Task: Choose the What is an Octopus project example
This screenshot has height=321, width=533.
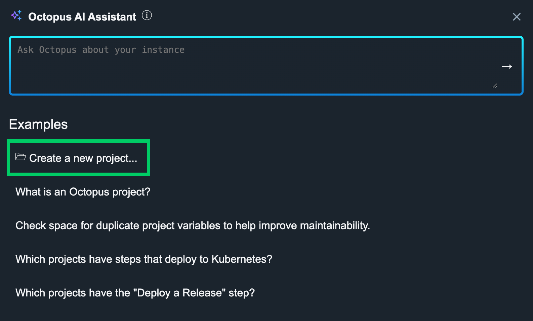Action: click(83, 192)
